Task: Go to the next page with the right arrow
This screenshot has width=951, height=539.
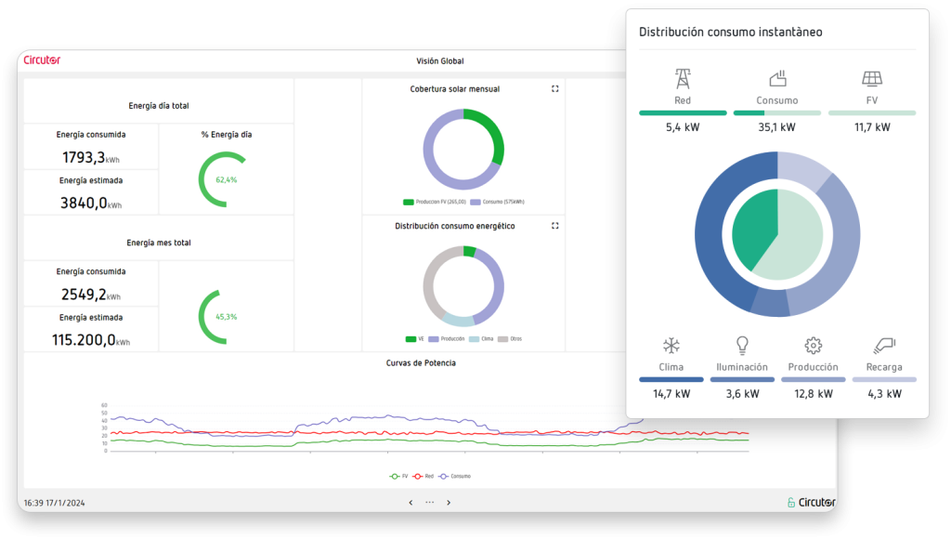Action: tap(449, 502)
